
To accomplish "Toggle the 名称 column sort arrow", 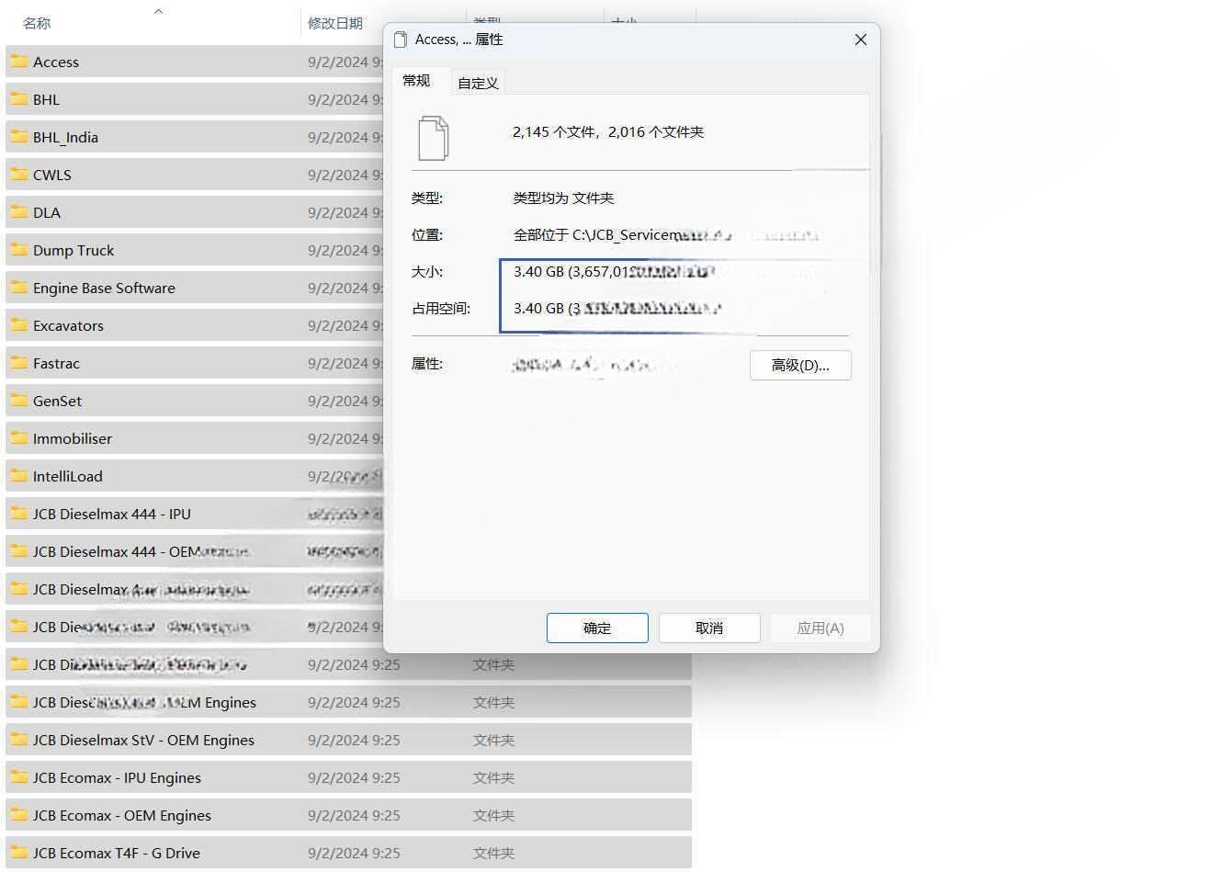I will coord(158,13).
